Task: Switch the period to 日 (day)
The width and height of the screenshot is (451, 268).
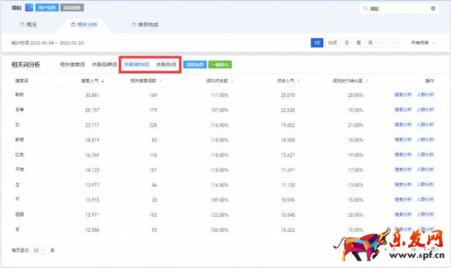Action: (x=346, y=43)
